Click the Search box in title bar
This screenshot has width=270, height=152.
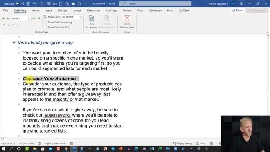pyautogui.click(x=155, y=3)
